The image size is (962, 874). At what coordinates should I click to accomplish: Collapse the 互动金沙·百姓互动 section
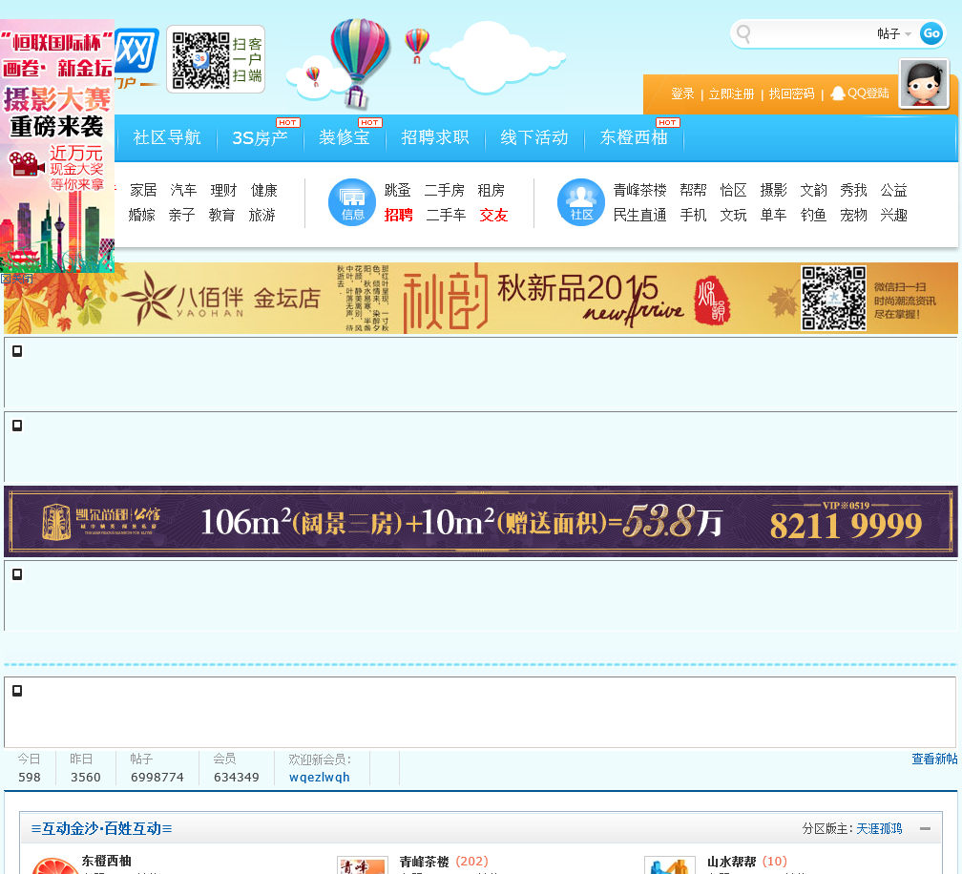(925, 828)
